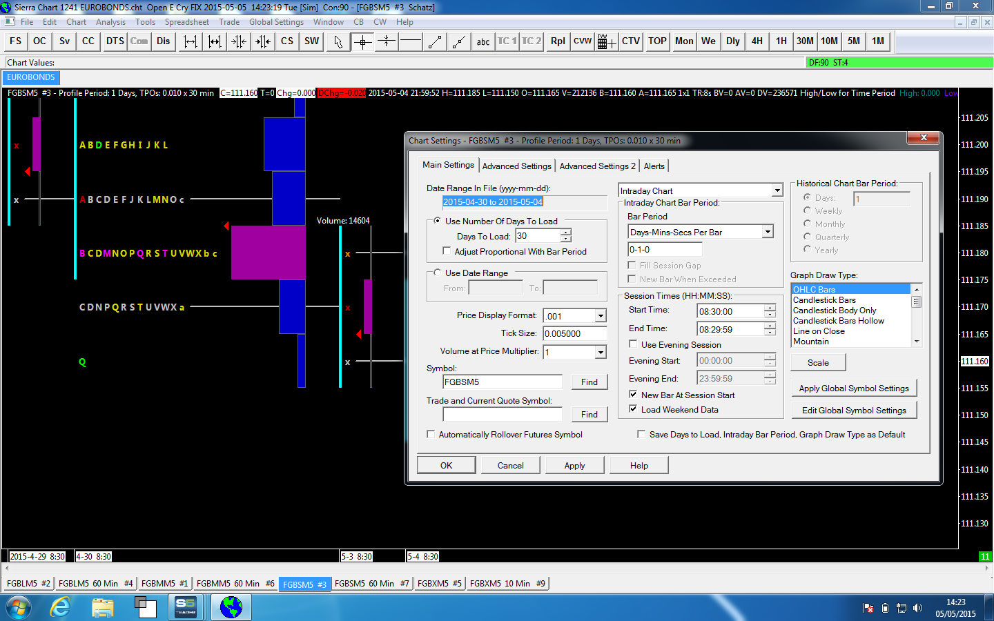Switch to the Advanced Settings tab

(x=516, y=166)
